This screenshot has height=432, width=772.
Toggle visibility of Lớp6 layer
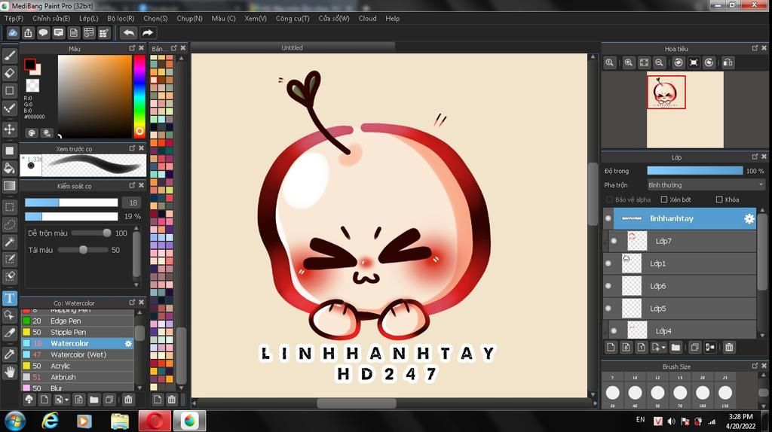click(x=608, y=286)
